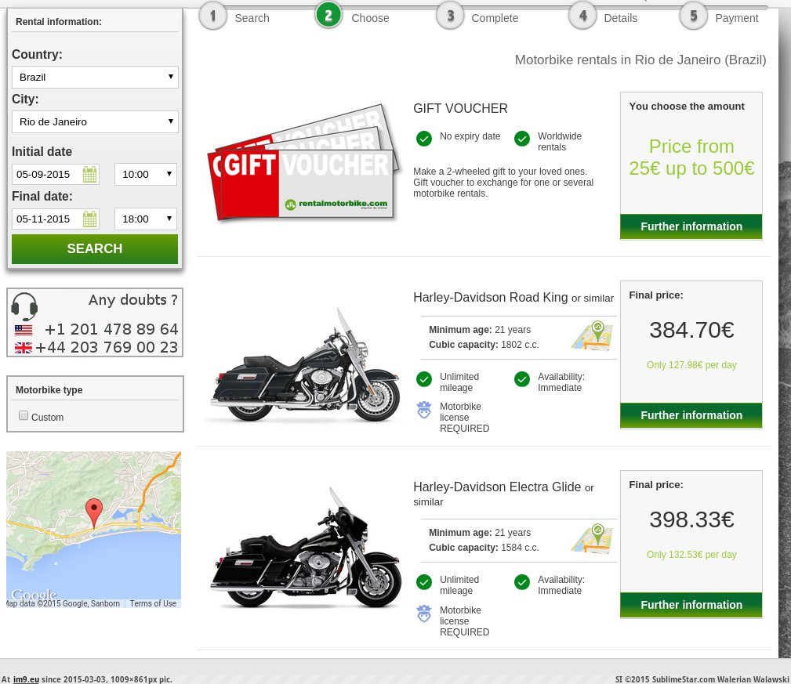Open the City dropdown showing Rio de Janeiro
The height and width of the screenshot is (684, 791).
95,121
